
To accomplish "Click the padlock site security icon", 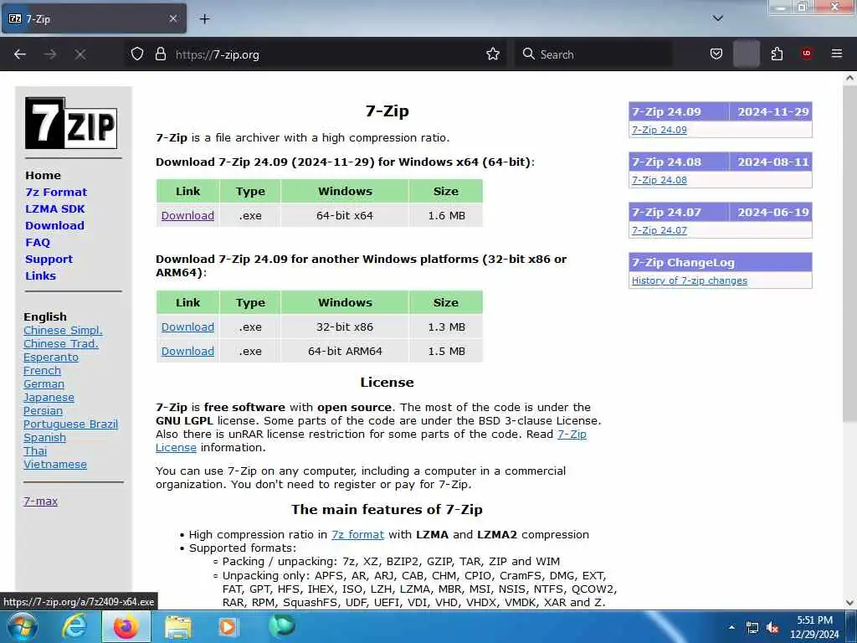I will coord(160,54).
